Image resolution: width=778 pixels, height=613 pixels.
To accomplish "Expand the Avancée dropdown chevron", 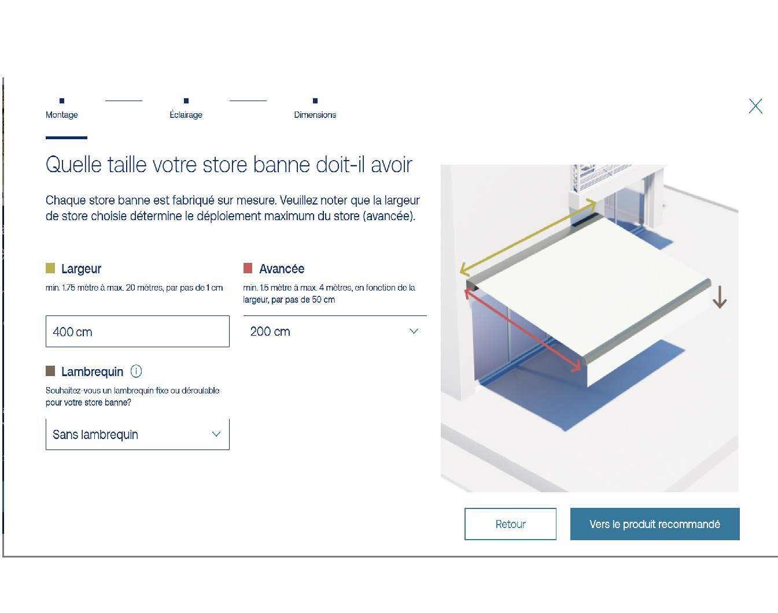I will 414,332.
